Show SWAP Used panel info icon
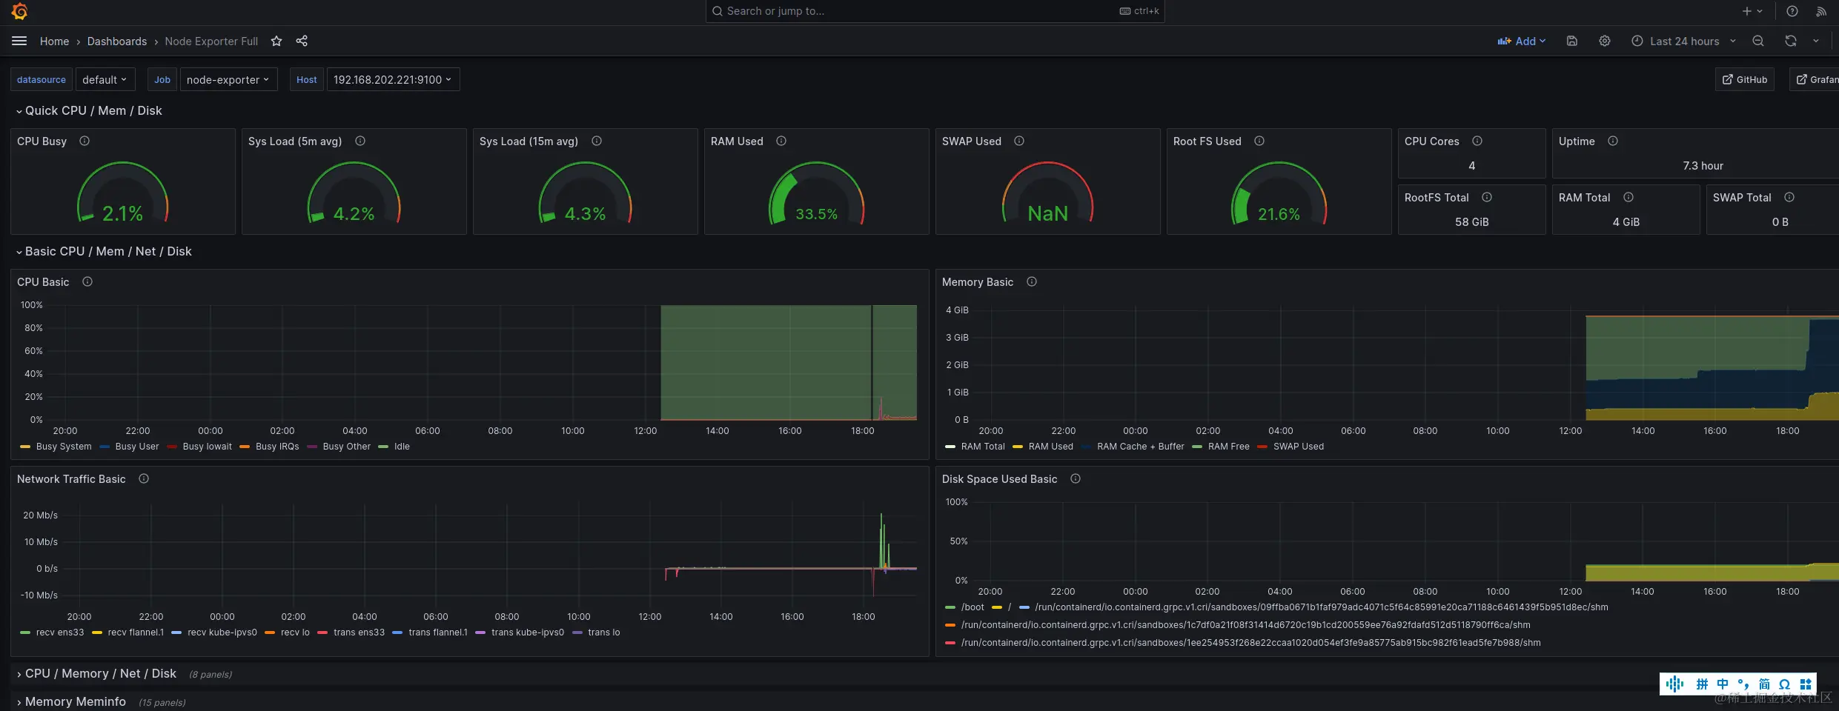 [x=1019, y=141]
